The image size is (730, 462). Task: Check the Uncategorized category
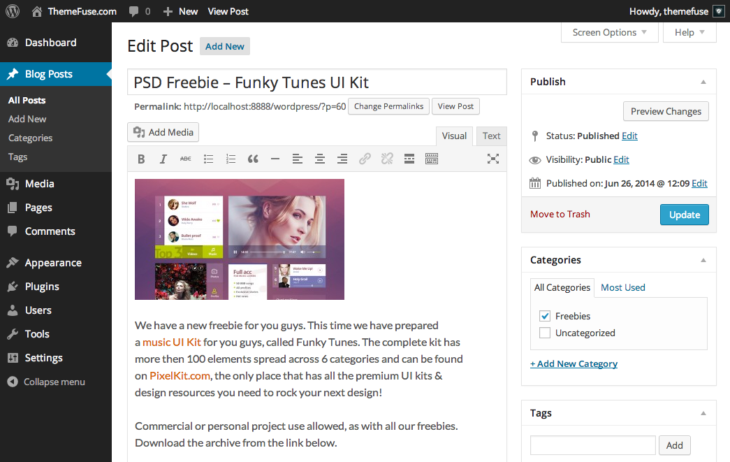click(545, 333)
